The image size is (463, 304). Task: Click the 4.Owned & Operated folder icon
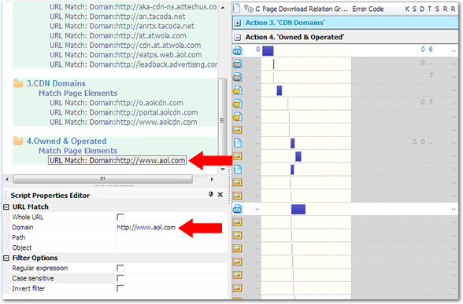[x=18, y=141]
